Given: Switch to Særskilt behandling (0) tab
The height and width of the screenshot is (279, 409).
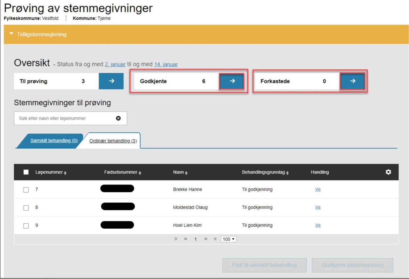Looking at the screenshot, I should point(54,140).
